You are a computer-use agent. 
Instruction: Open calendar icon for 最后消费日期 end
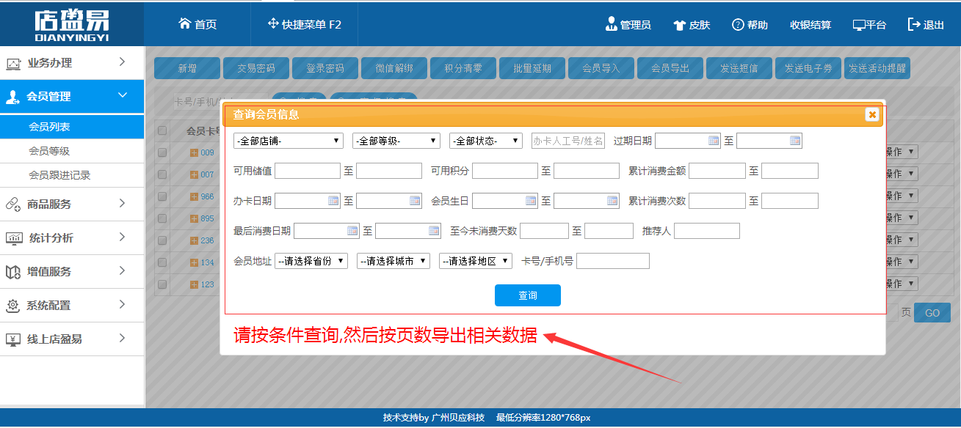point(434,231)
